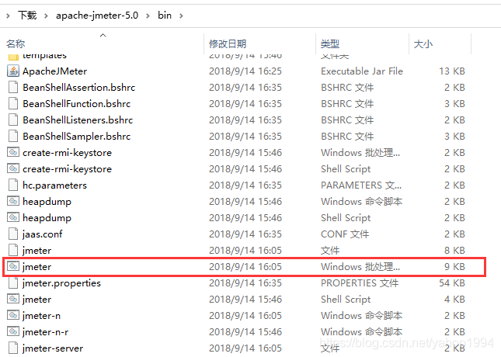
Task: Click the 4 KB size cell
Action: point(454,299)
